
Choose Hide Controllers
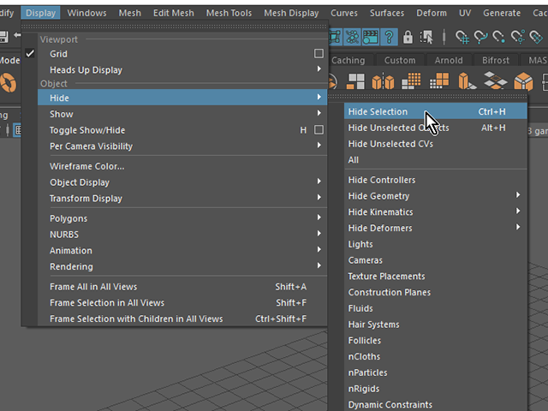tap(436, 180)
